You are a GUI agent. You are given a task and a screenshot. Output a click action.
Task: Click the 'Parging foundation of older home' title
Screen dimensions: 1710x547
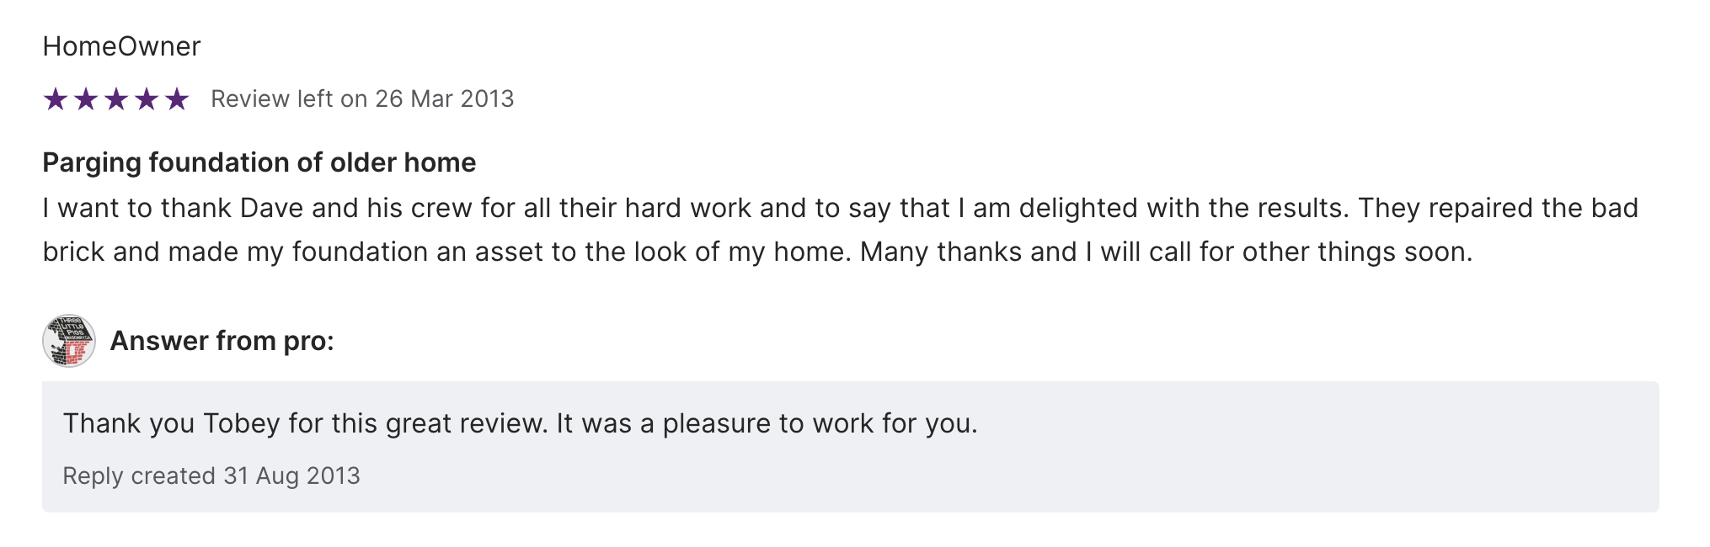coord(259,162)
